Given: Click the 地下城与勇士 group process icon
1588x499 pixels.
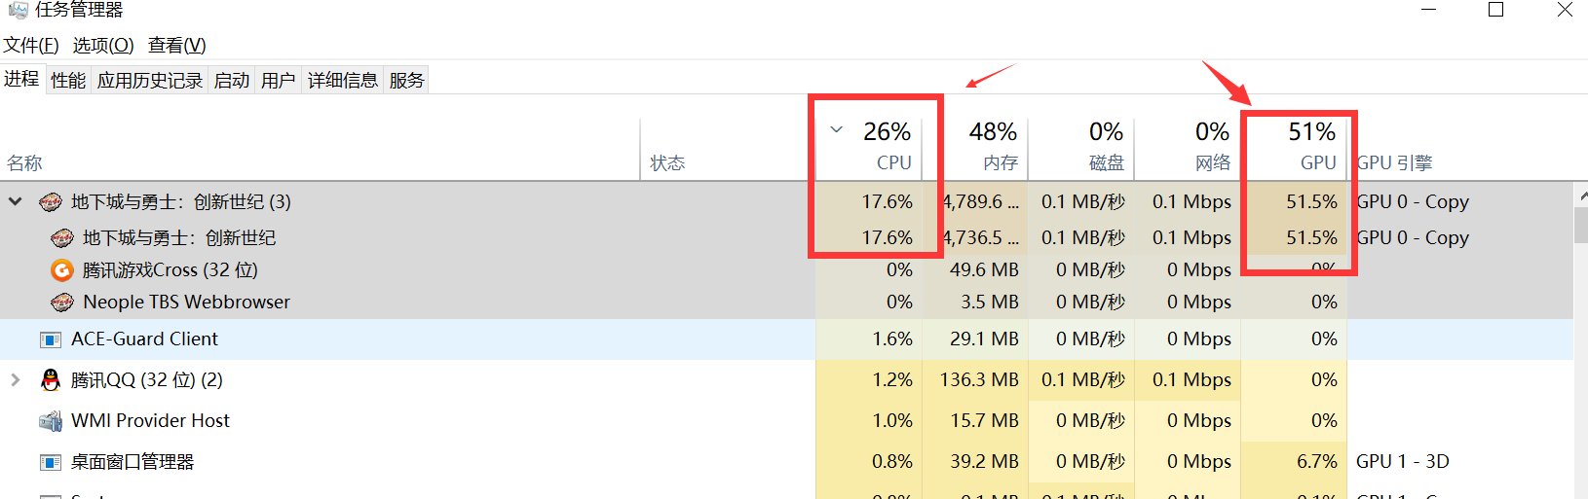Looking at the screenshot, I should 51,202.
